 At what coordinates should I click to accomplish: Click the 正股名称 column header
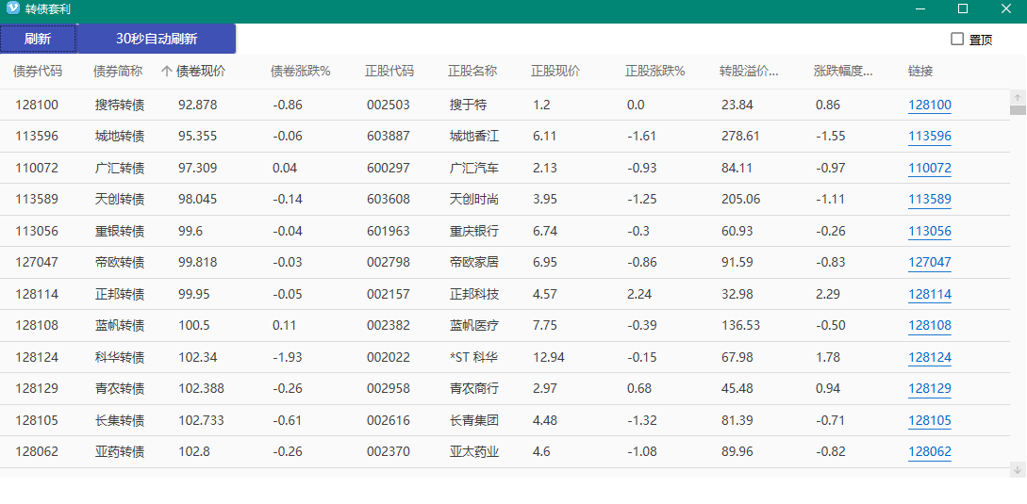[472, 72]
